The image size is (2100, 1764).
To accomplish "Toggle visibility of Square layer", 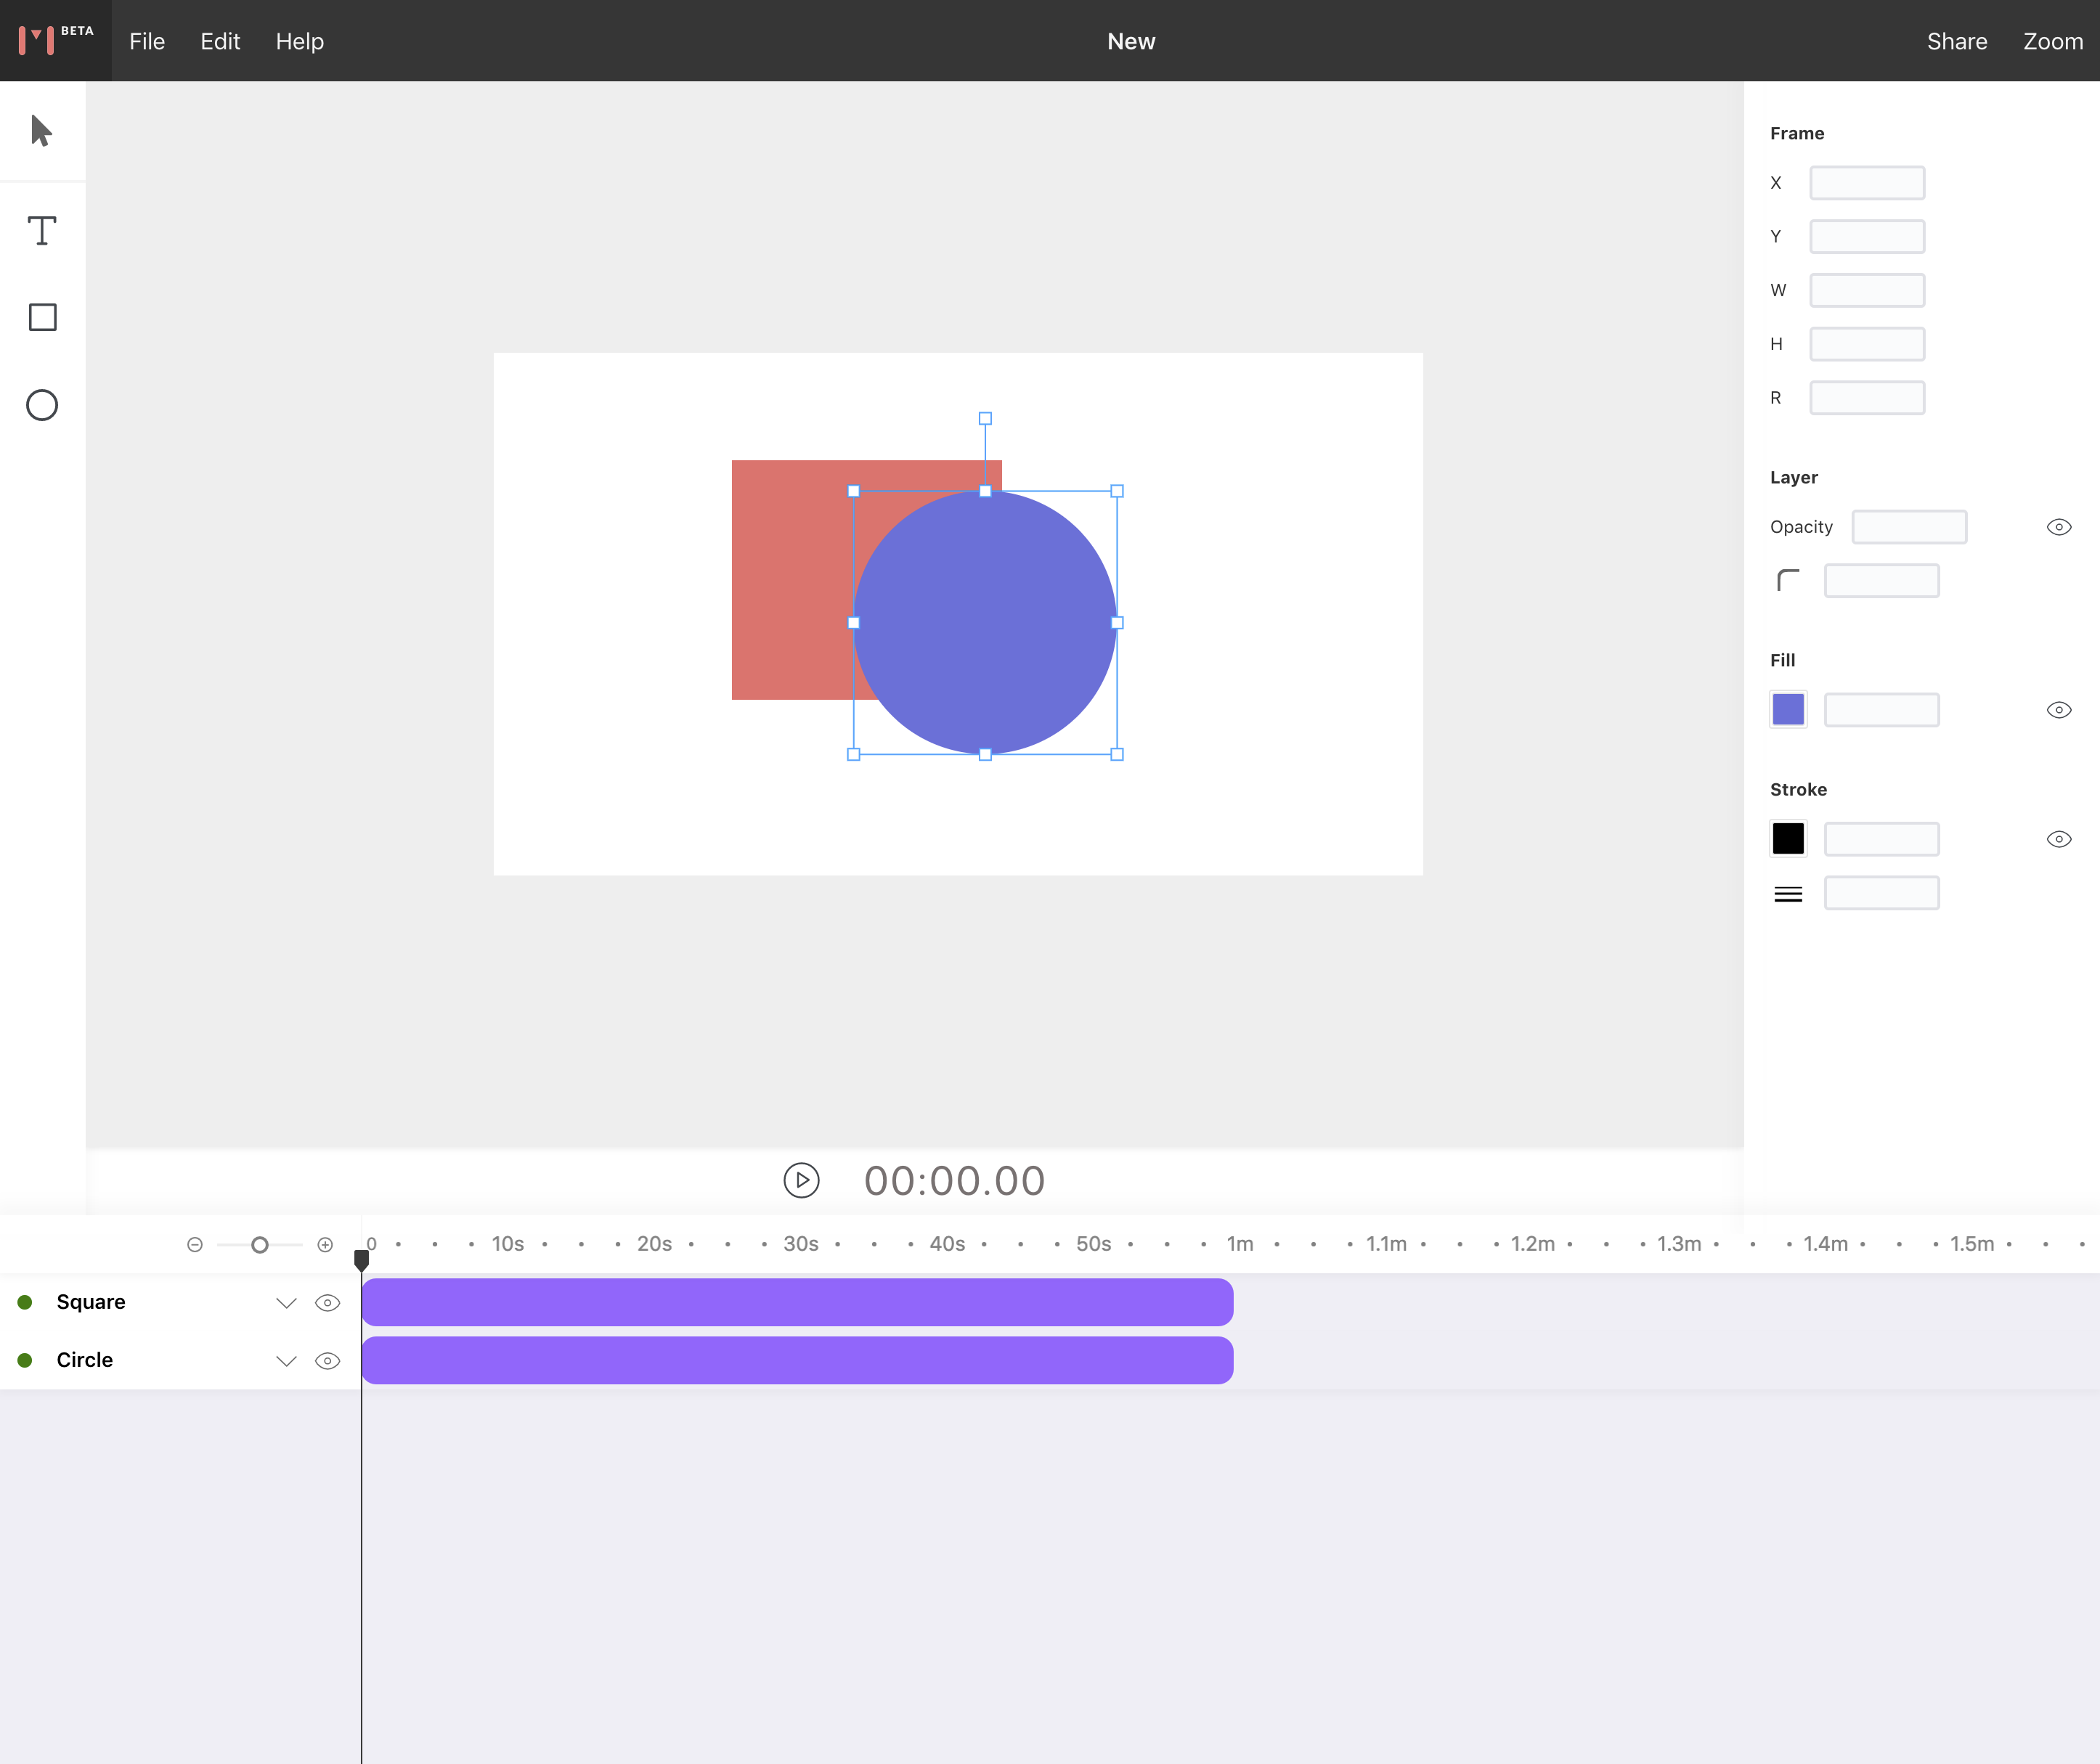I will point(327,1302).
